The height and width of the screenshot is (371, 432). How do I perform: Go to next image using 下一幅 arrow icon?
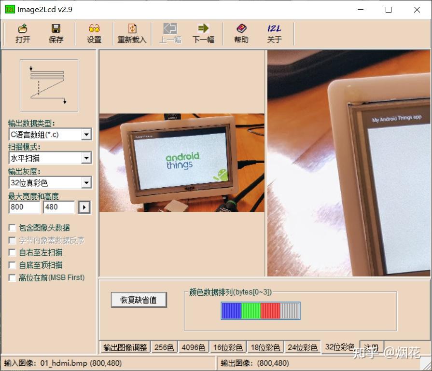[x=204, y=33]
